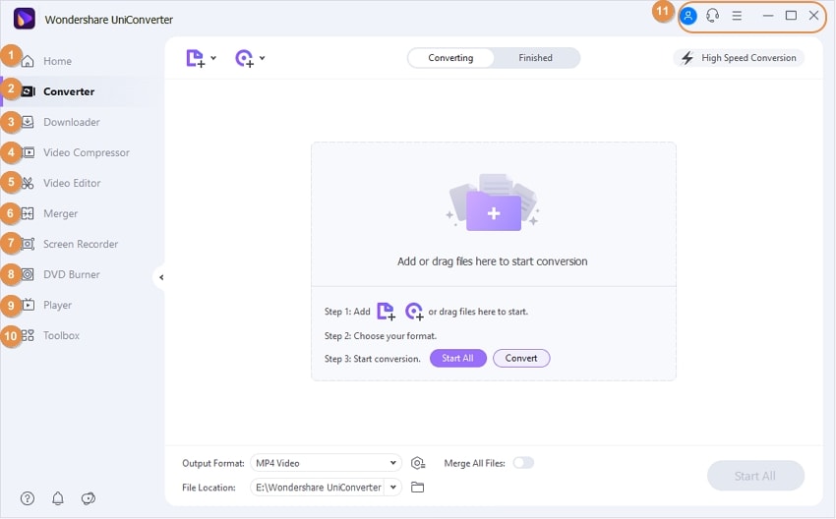
Task: Toggle the Merge All Files switch
Action: (x=523, y=463)
